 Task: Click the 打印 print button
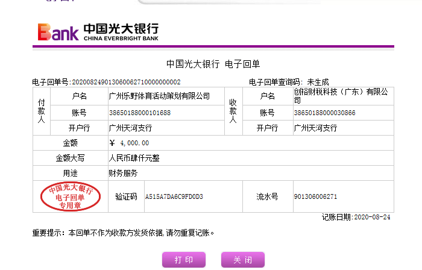coord(184,260)
